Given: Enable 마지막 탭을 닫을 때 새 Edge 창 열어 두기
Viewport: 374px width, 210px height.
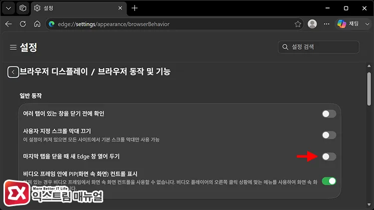Looking at the screenshot, I should tap(329, 157).
